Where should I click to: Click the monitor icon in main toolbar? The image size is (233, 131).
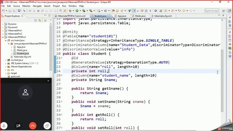(19, 11)
